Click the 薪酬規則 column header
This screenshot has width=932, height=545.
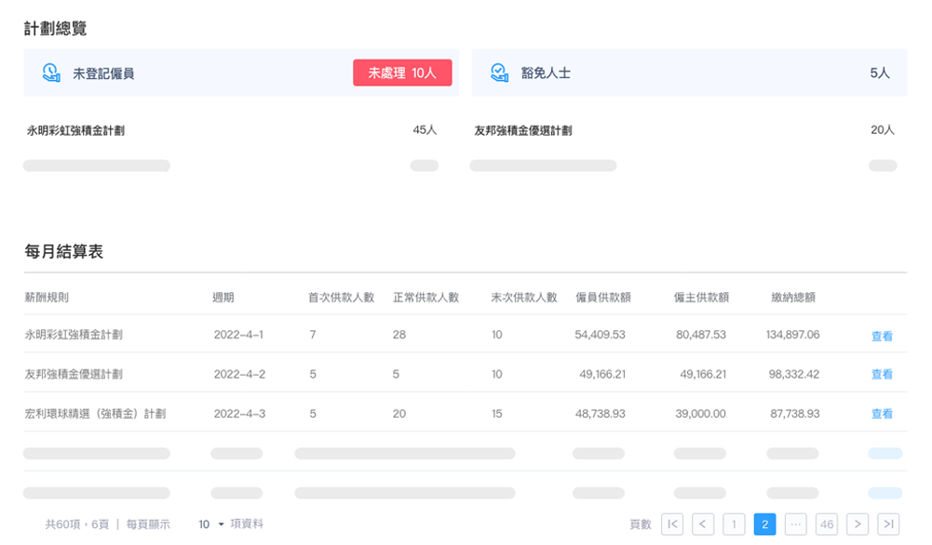pos(47,298)
